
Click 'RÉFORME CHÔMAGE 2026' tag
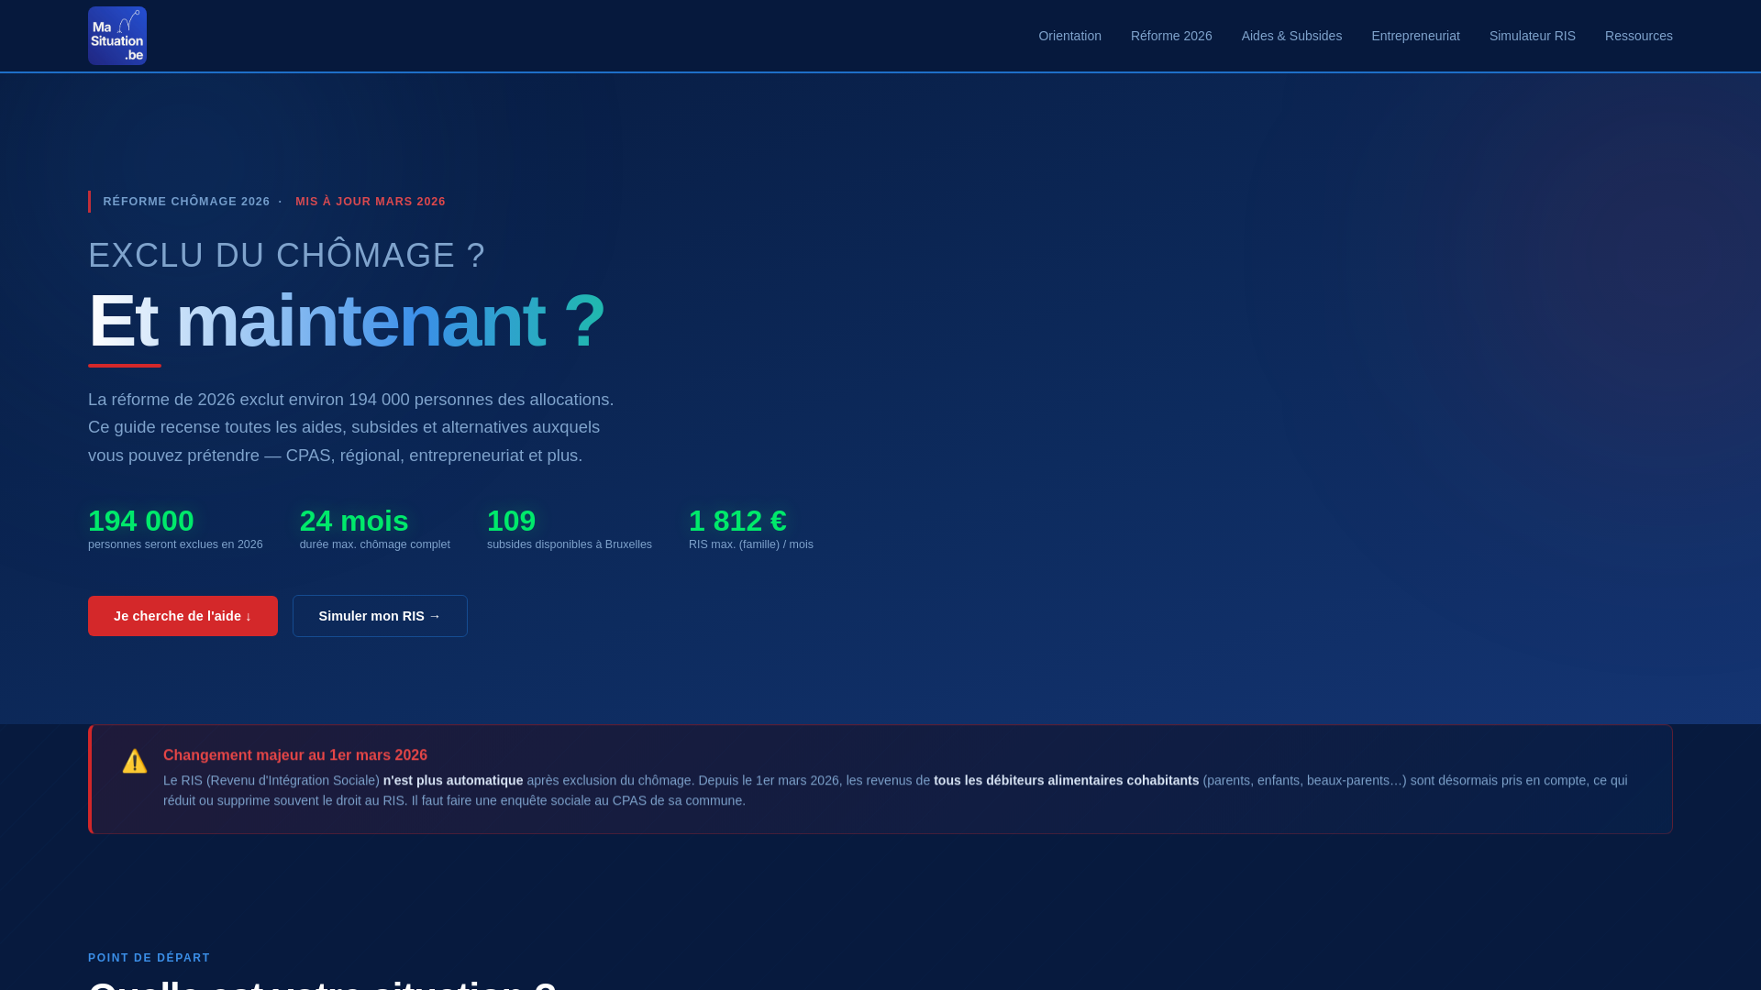tap(186, 202)
